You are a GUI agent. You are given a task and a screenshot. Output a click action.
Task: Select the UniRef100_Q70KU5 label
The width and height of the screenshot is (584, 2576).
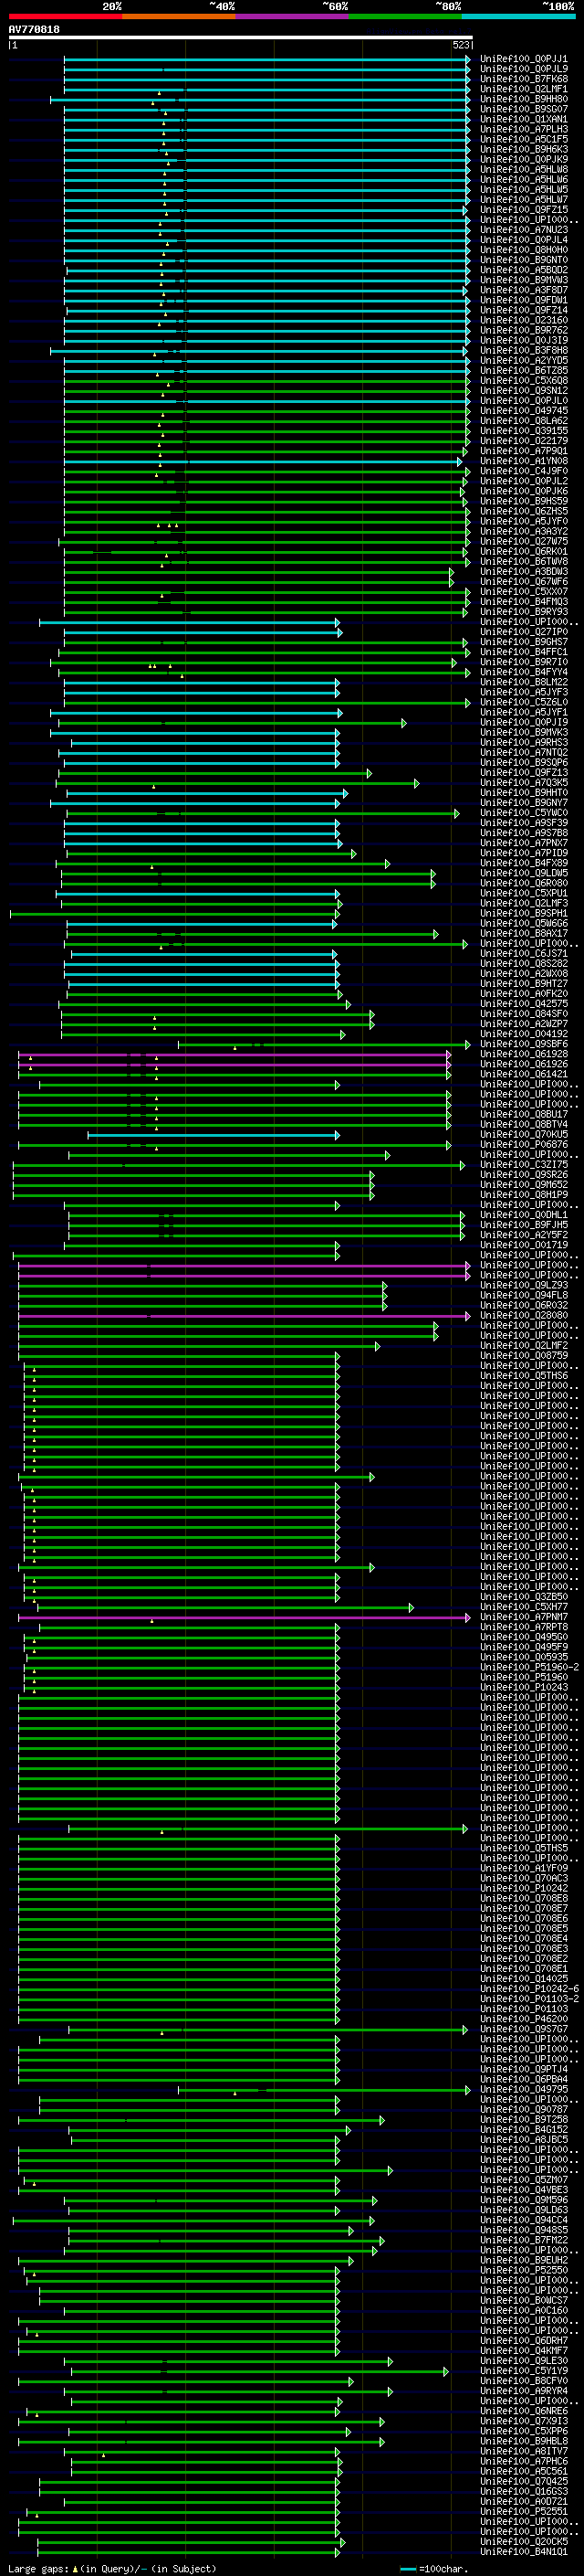(x=523, y=1134)
